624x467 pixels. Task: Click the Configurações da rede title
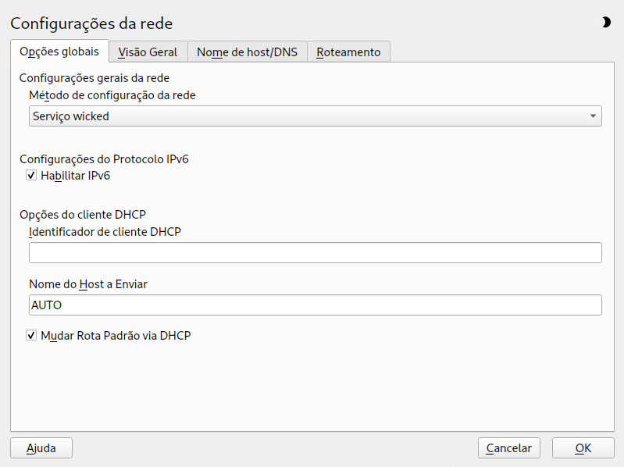coord(91,23)
